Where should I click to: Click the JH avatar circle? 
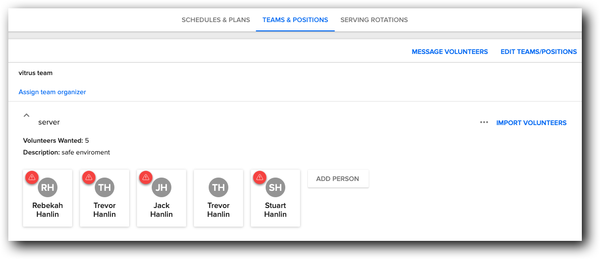(x=162, y=187)
